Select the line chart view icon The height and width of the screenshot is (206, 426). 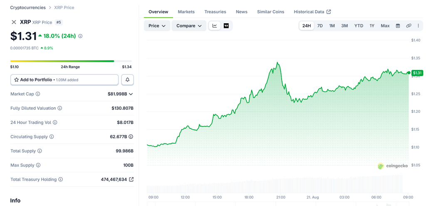215,26
